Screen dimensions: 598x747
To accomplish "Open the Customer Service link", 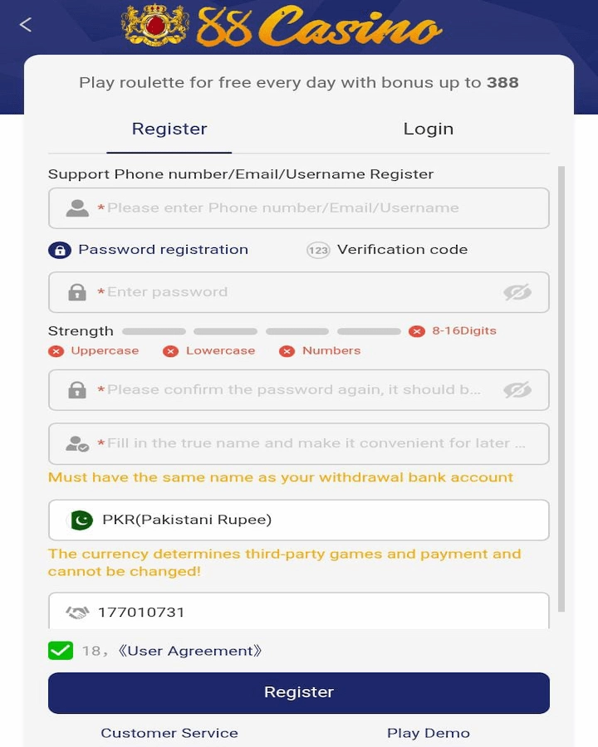I will (169, 733).
